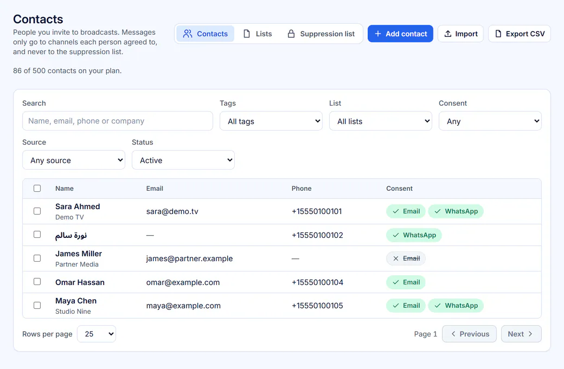Click the Add contact button
This screenshot has height=369, width=564.
pos(400,34)
